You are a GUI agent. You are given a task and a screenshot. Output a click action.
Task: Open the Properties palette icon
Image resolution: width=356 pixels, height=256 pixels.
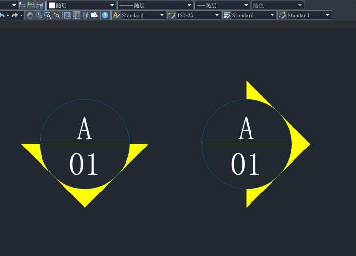(67, 15)
